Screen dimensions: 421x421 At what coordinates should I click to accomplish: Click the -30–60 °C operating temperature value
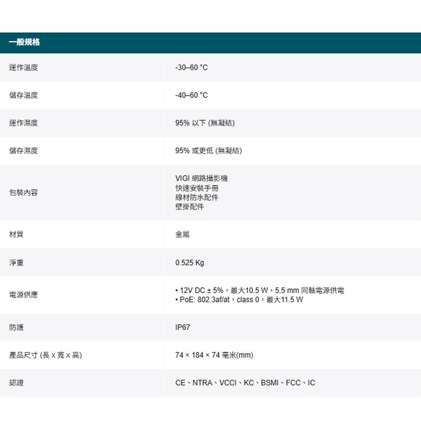[192, 67]
